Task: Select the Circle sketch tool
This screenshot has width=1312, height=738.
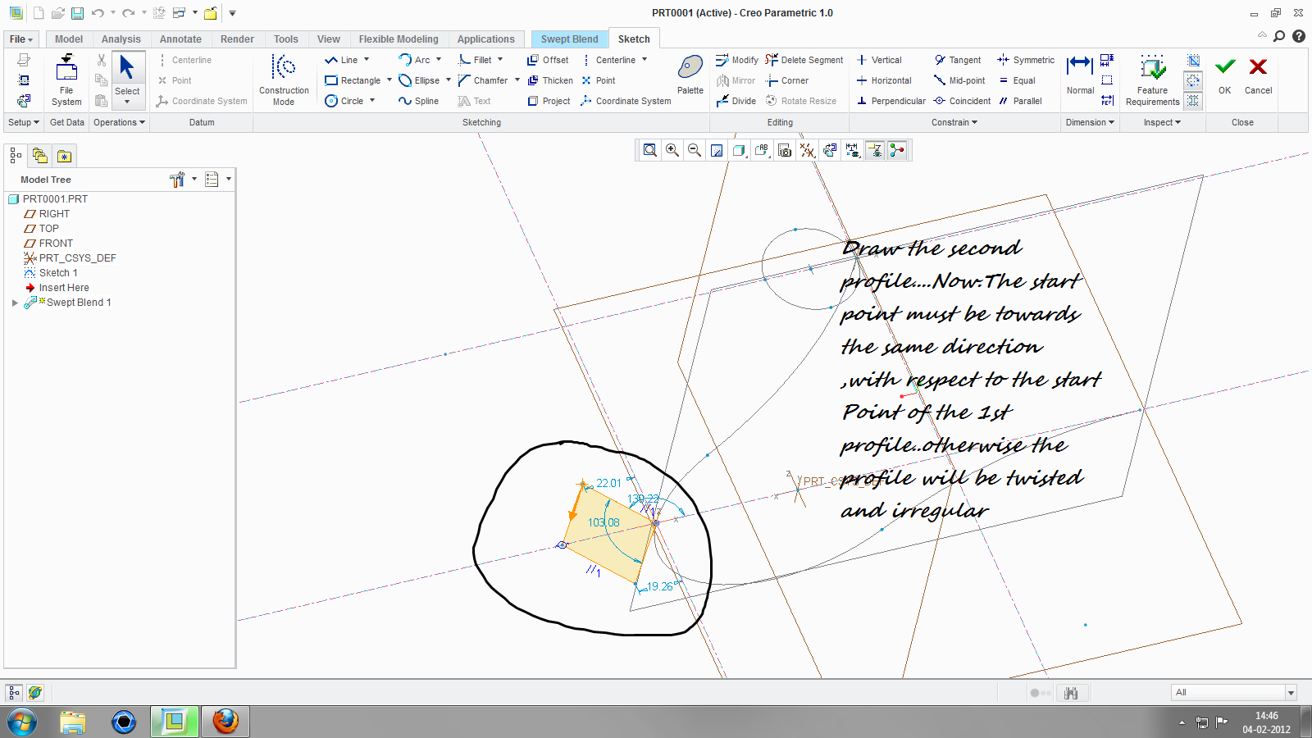Action: [x=344, y=101]
